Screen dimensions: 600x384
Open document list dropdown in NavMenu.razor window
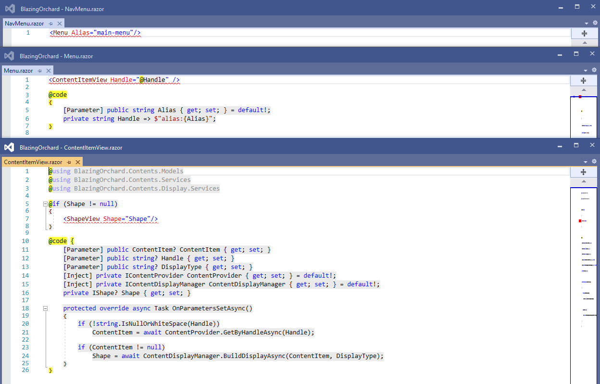coord(587,23)
